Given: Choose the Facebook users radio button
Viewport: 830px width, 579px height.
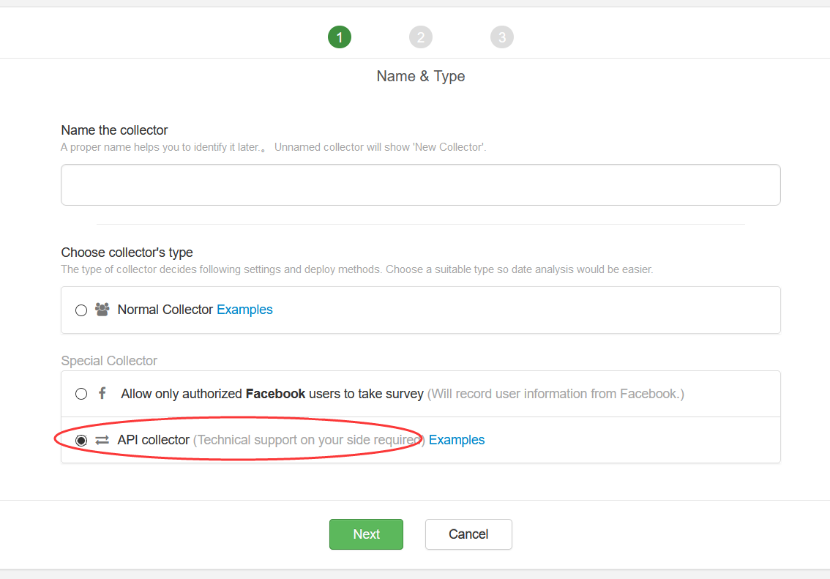Looking at the screenshot, I should (81, 394).
